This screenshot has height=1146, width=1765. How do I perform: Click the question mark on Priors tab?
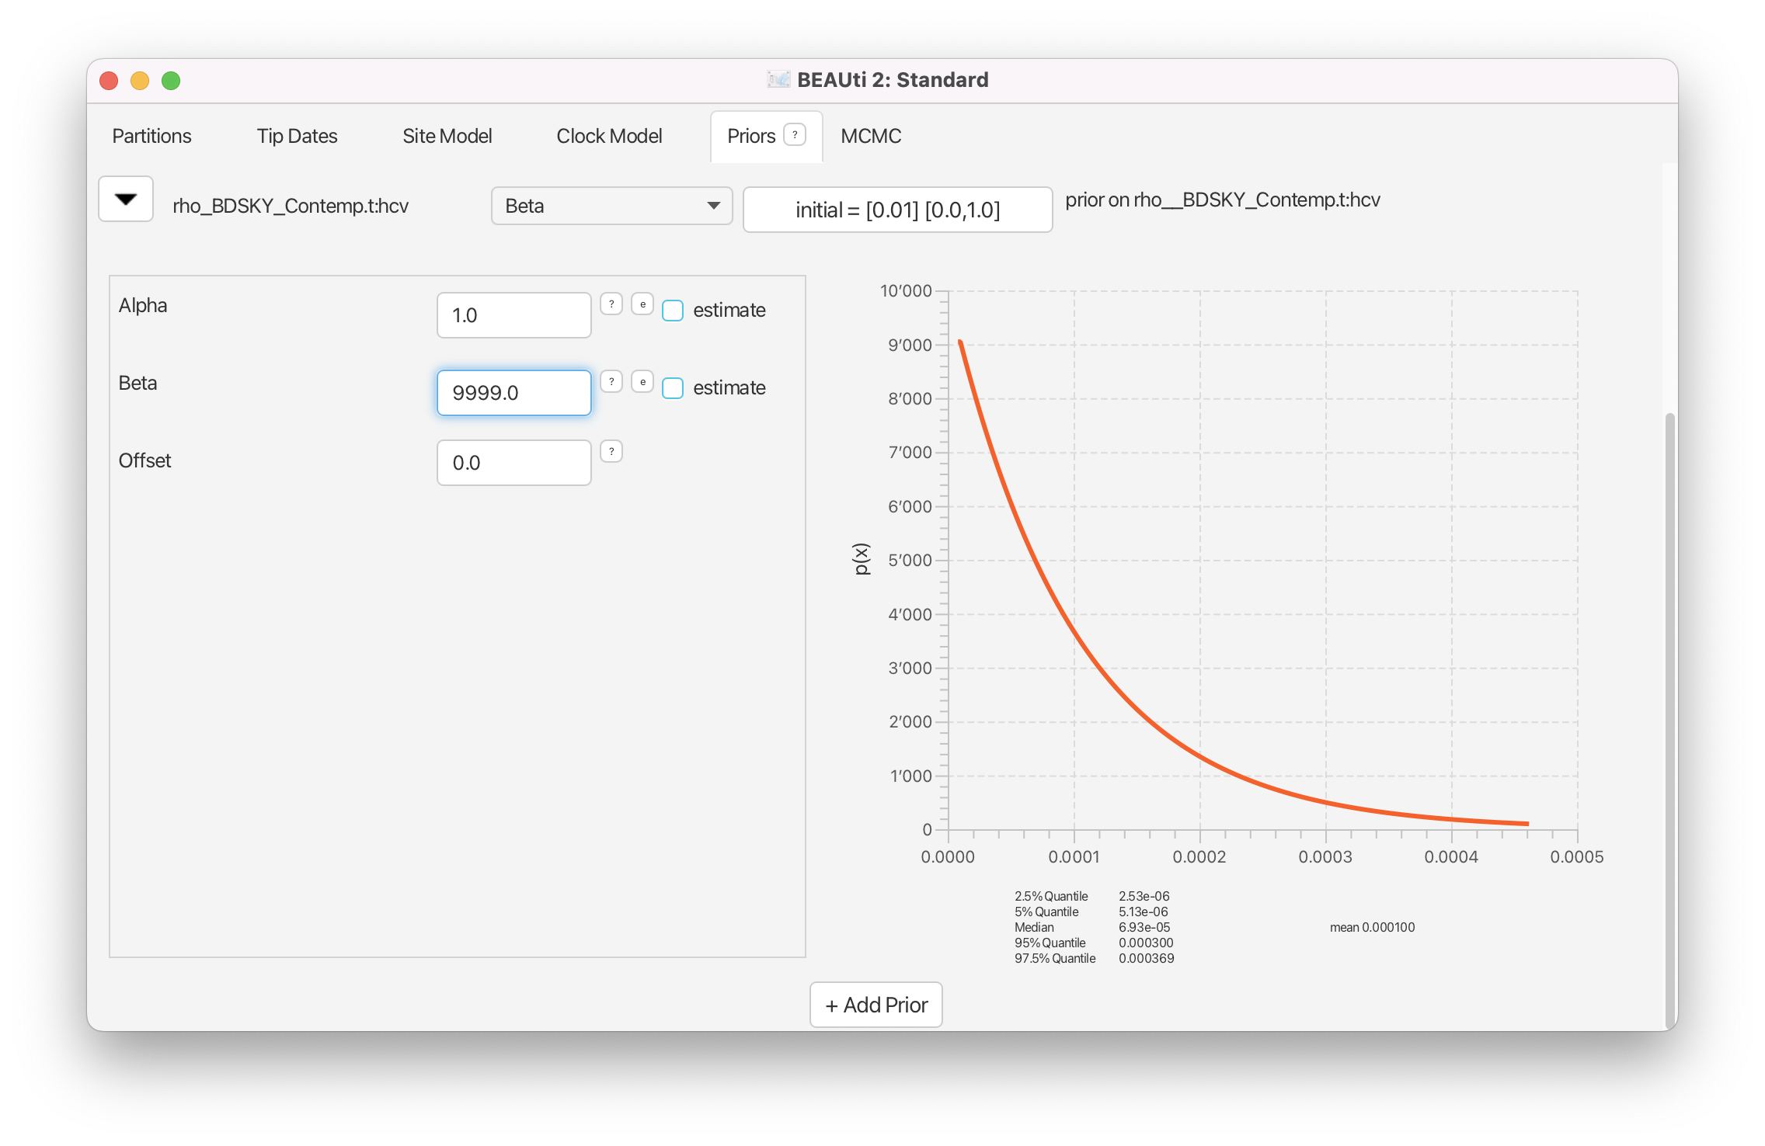coord(794,135)
